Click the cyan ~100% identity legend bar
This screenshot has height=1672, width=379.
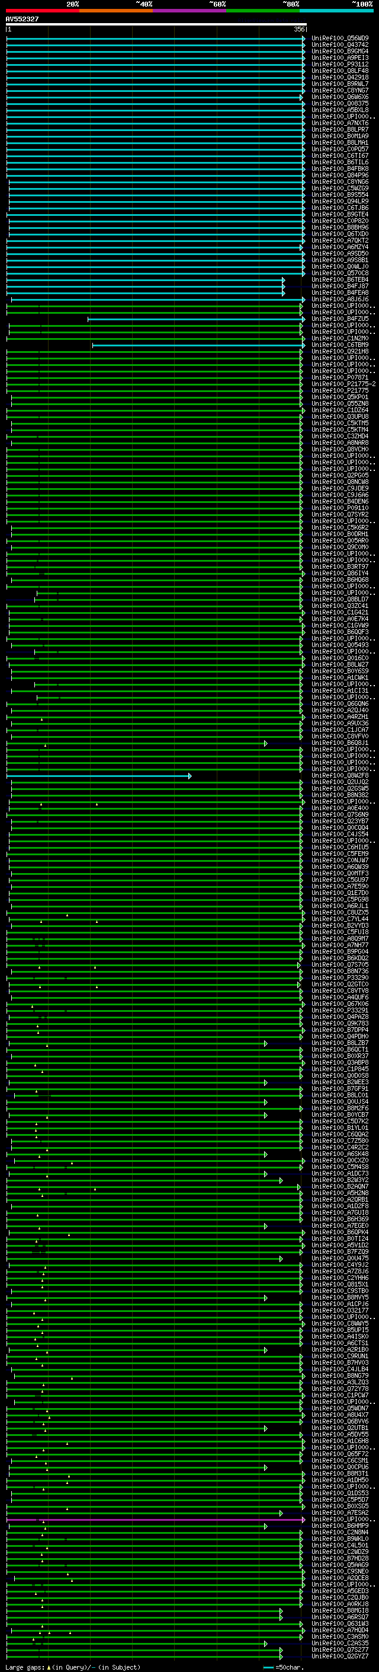point(336,11)
